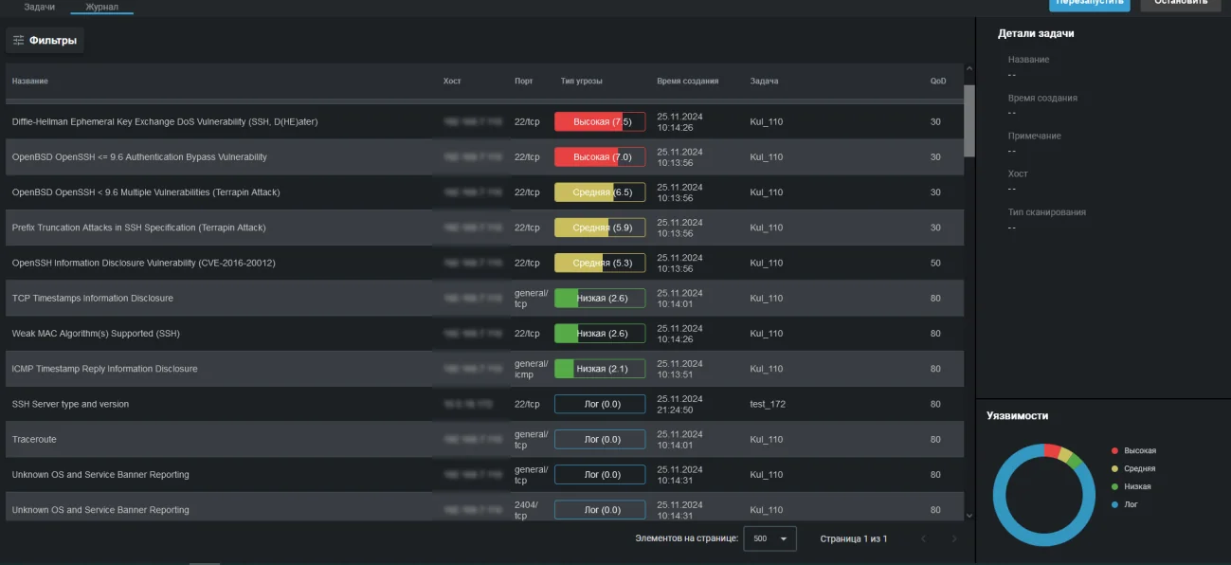Sort by the QoD column header

[938, 82]
